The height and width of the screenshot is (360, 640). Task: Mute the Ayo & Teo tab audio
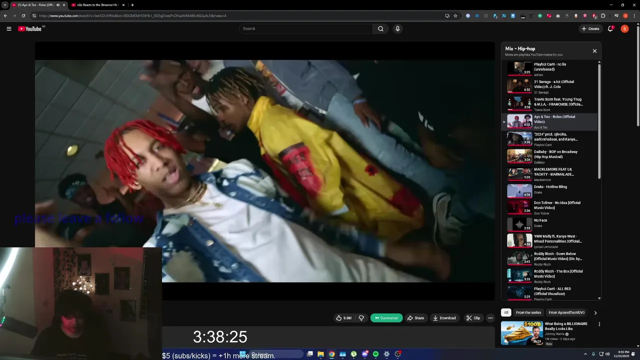click(57, 5)
